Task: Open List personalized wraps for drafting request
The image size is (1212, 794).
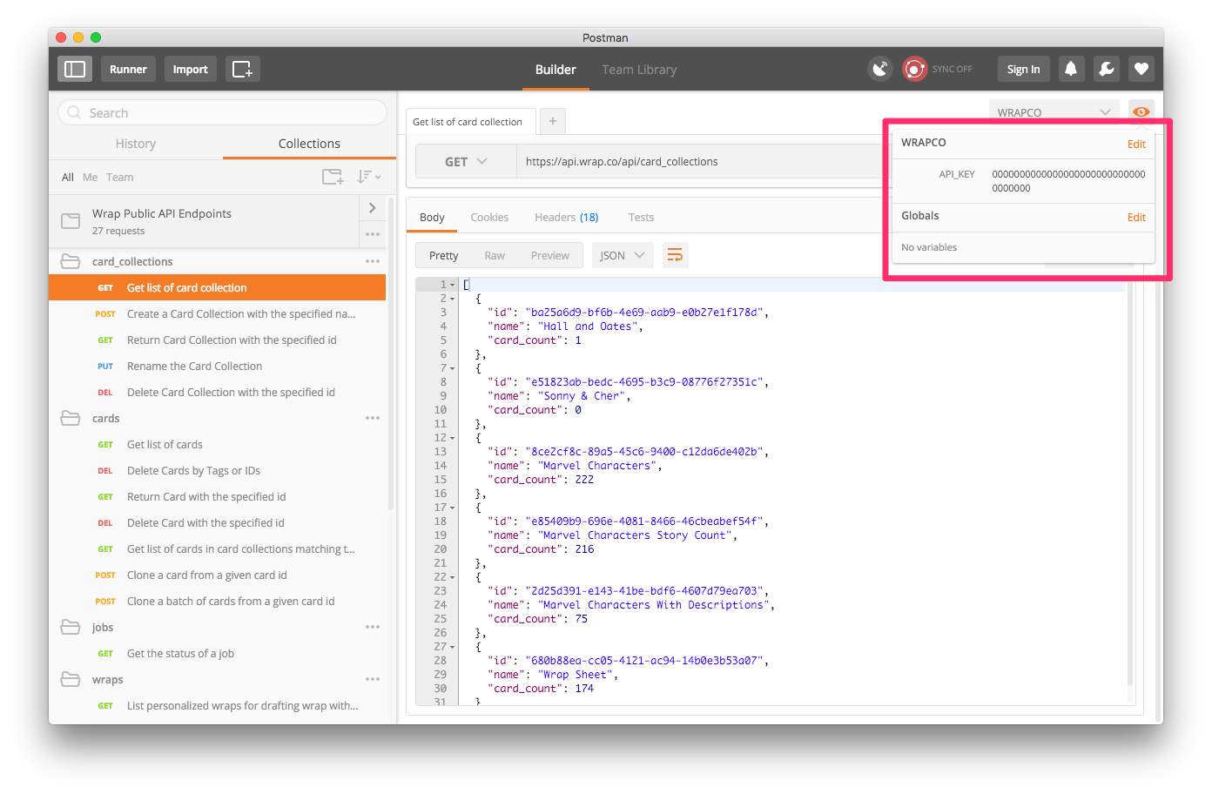Action: 217,705
